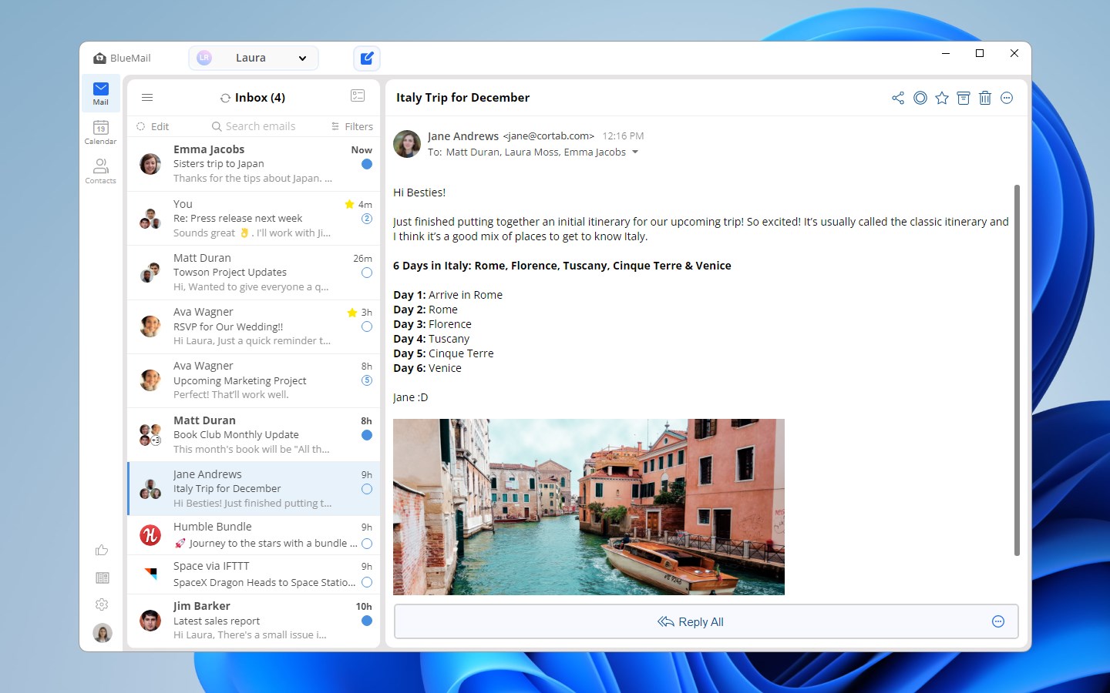The height and width of the screenshot is (693, 1110).
Task: Open the inbox hamburger menu
Action: (147, 97)
